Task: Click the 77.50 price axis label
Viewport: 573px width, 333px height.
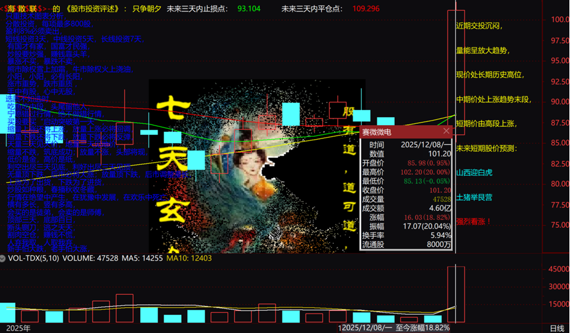Action: point(560,204)
